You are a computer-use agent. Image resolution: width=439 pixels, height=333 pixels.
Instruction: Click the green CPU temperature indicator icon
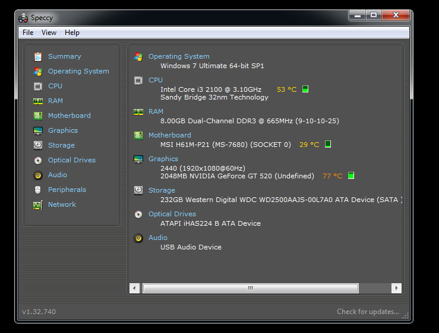click(x=305, y=89)
